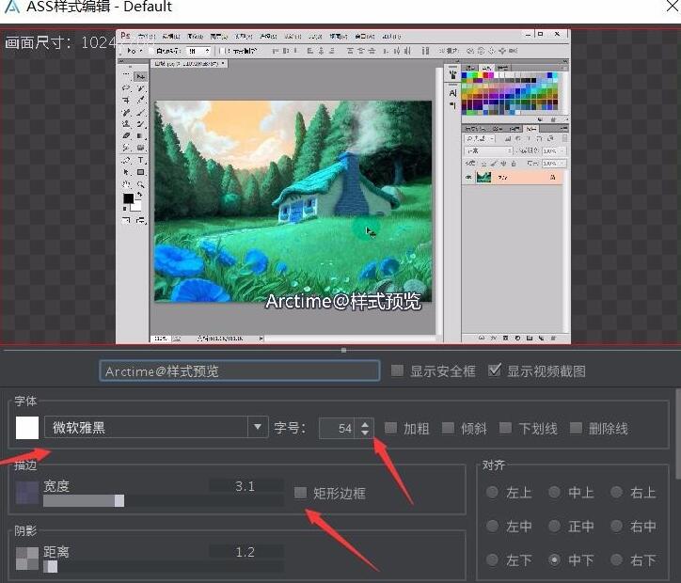Open the white font color swatch

[x=27, y=428]
